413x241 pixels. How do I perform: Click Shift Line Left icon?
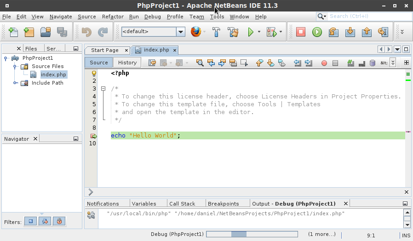[x=298, y=63]
